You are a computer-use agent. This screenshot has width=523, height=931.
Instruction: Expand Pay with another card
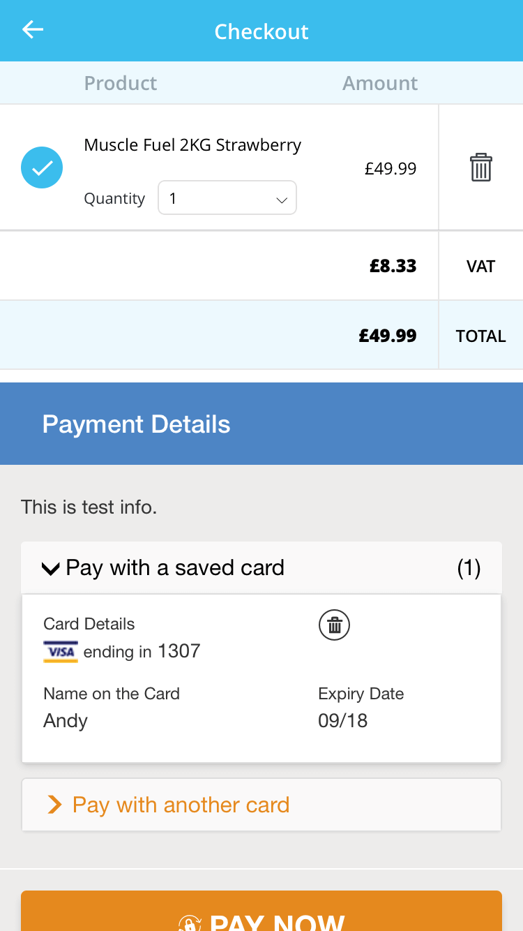pos(261,805)
